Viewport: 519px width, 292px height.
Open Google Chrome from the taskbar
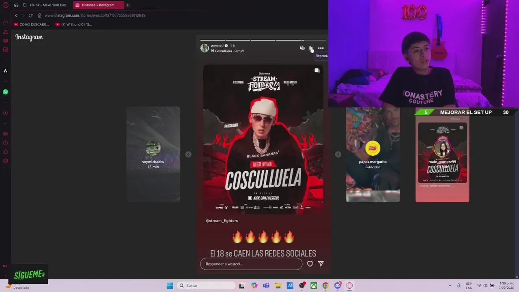pyautogui.click(x=325, y=286)
